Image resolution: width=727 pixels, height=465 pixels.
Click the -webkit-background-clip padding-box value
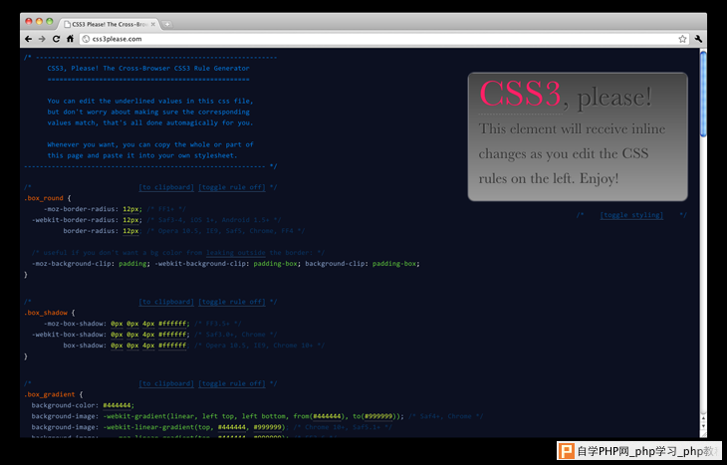tap(276, 264)
